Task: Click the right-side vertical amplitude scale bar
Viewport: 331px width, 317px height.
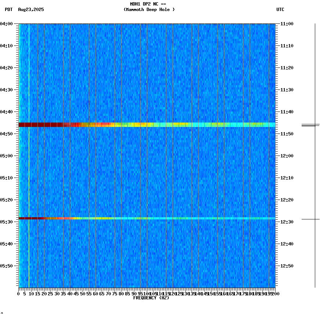Action: coord(316,154)
